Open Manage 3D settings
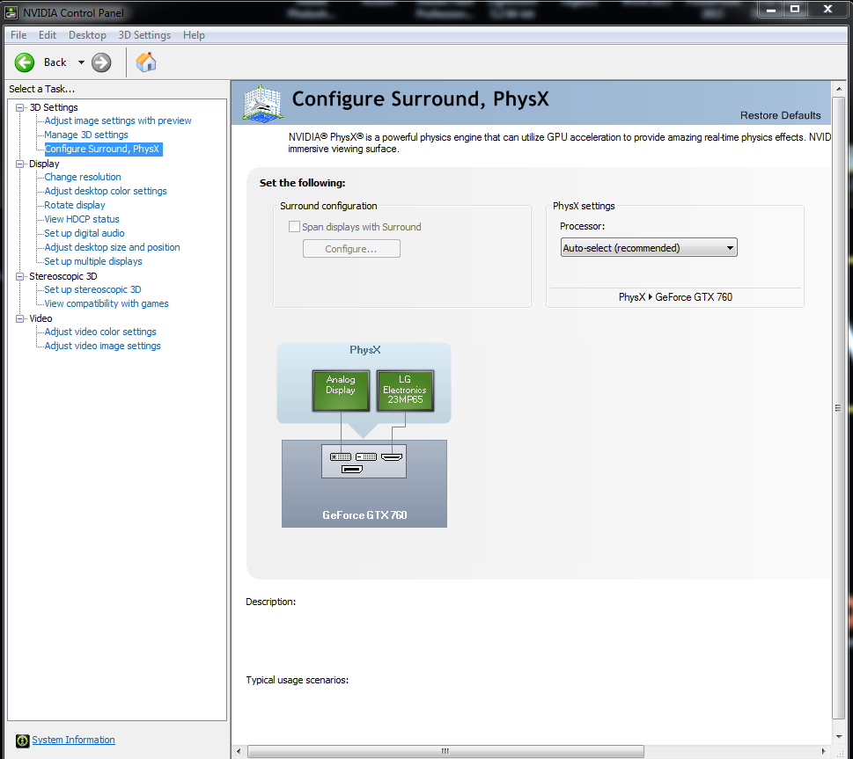The width and height of the screenshot is (853, 759). click(x=86, y=135)
